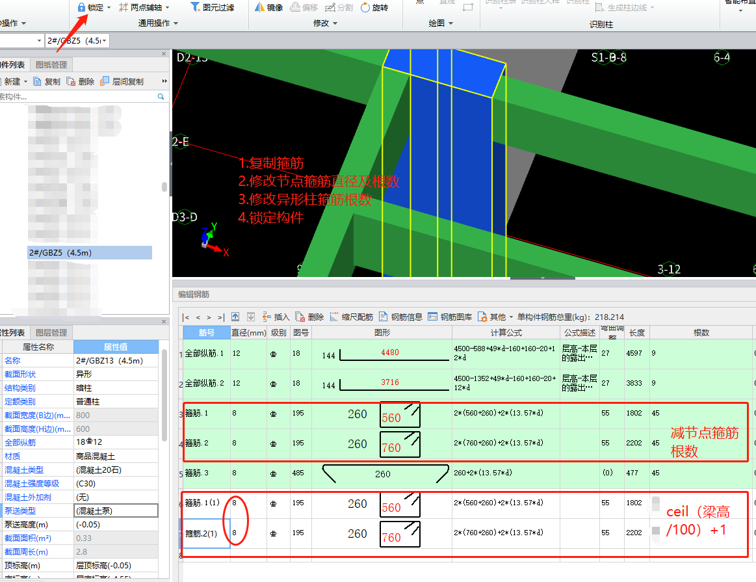Expand the 两点辅轴 dropdown arrow
The width and height of the screenshot is (756, 582).
coord(167,7)
